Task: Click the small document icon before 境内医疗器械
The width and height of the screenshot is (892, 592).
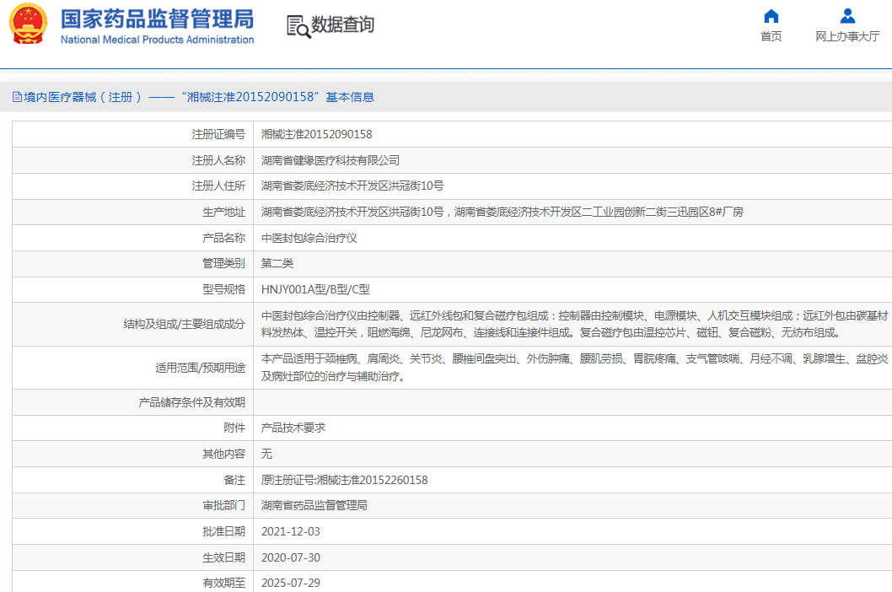Action: pos(17,97)
